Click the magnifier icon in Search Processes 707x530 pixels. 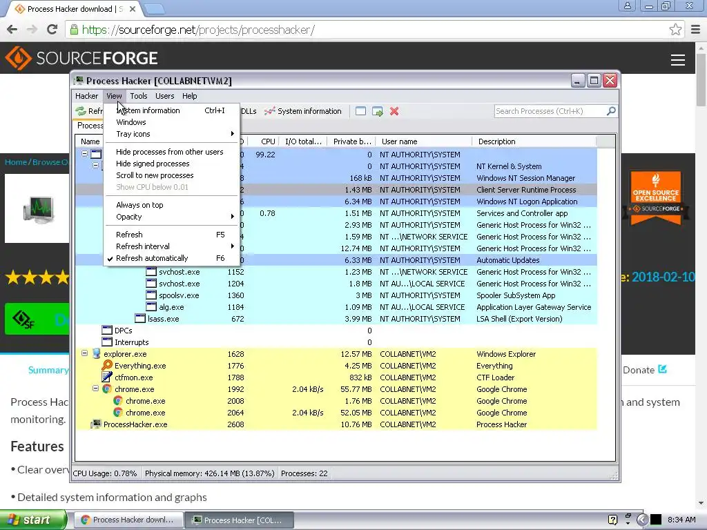coord(611,111)
